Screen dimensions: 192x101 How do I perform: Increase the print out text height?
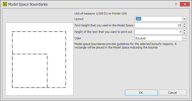coord(184,30)
